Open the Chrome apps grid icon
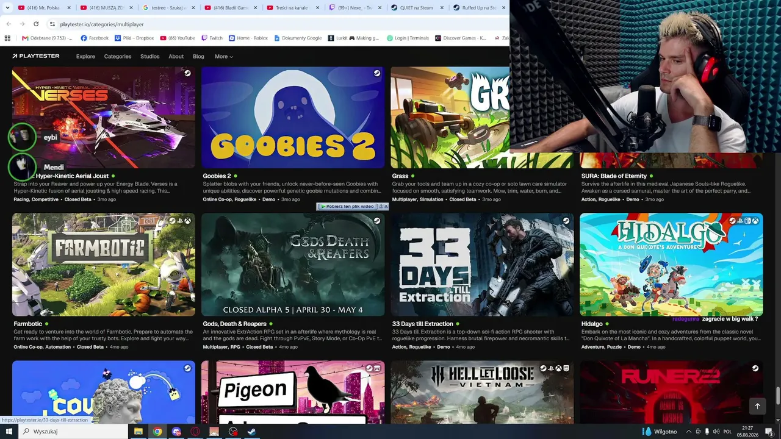The image size is (781, 439). [x=7, y=38]
